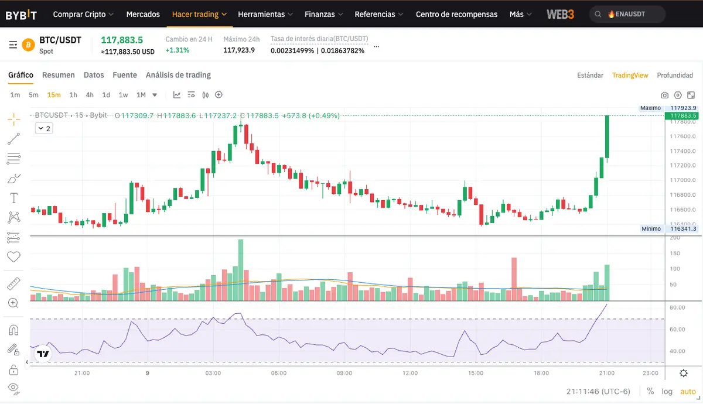Switch to the Datos tab
Image resolution: width=703 pixels, height=404 pixels.
94,75
